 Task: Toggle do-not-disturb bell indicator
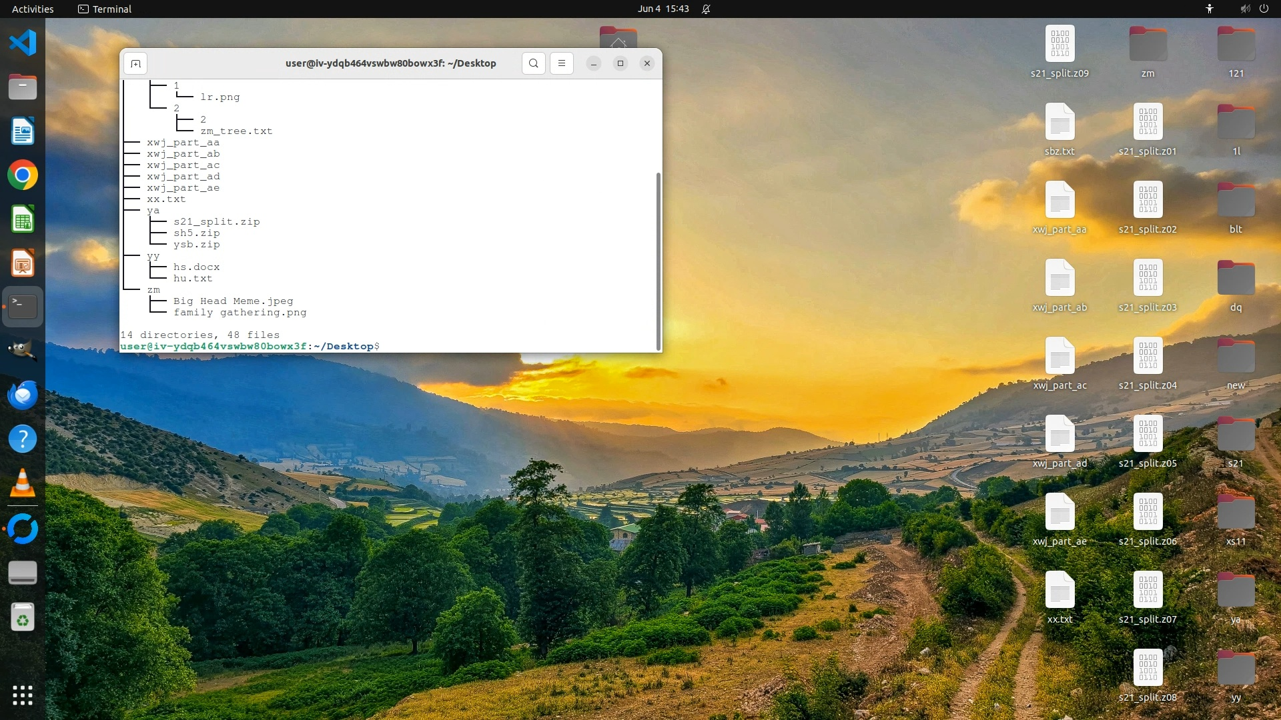706,9
